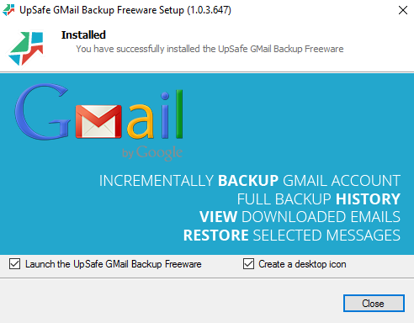The height and width of the screenshot is (323, 414).
Task: Click the UpSafe logo in the header
Action: [x=26, y=49]
